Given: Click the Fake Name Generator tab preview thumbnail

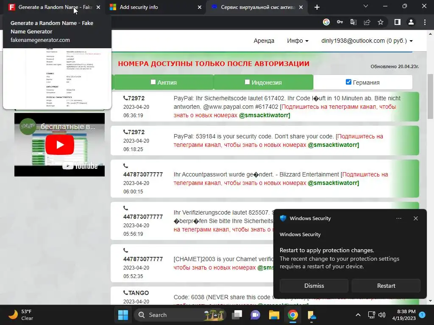Looking at the screenshot, I should click(57, 79).
